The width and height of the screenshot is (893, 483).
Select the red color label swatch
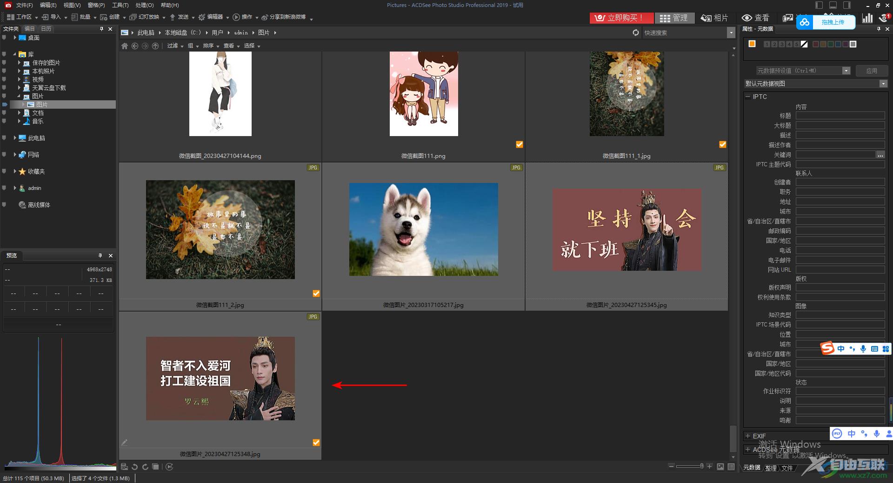click(815, 44)
